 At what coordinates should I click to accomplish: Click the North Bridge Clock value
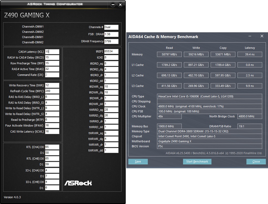point(250,116)
